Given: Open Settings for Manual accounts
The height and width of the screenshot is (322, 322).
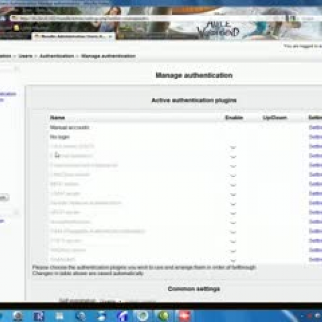Looking at the screenshot, I should [316, 128].
